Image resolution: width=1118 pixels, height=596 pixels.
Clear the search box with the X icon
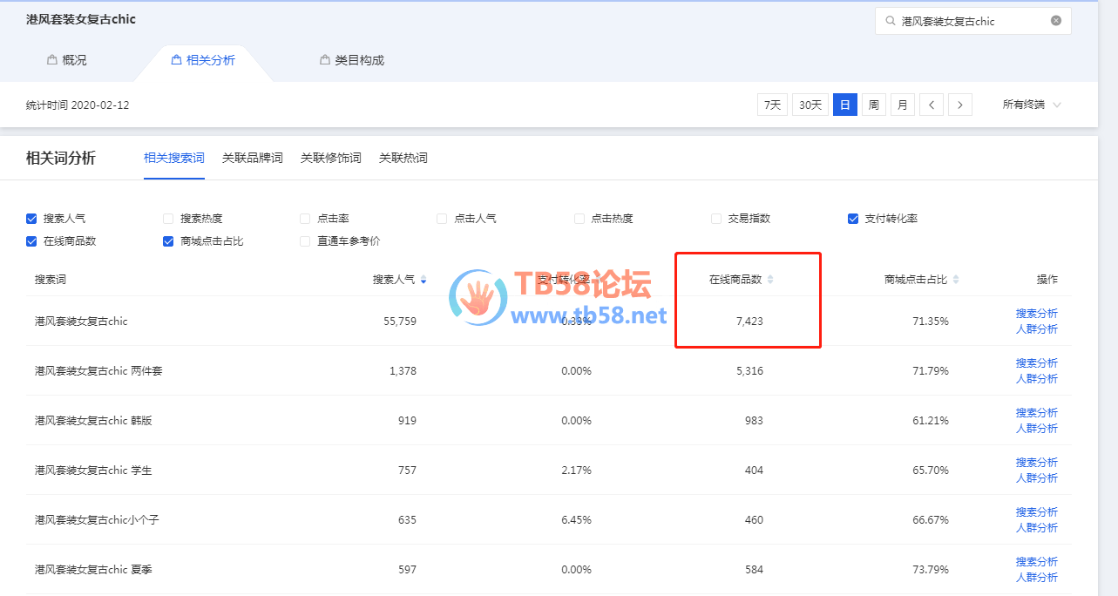(1056, 21)
